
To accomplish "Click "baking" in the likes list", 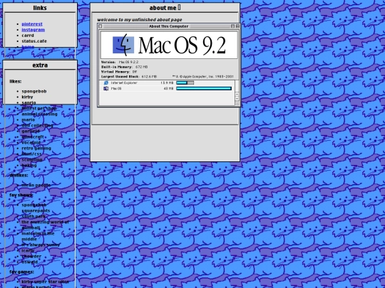I will pos(29,165).
